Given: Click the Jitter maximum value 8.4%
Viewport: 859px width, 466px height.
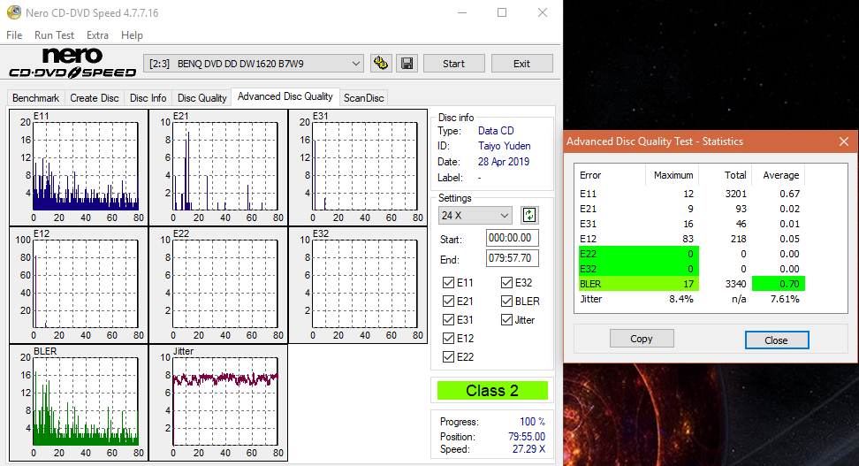Looking at the screenshot, I should coord(681,300).
